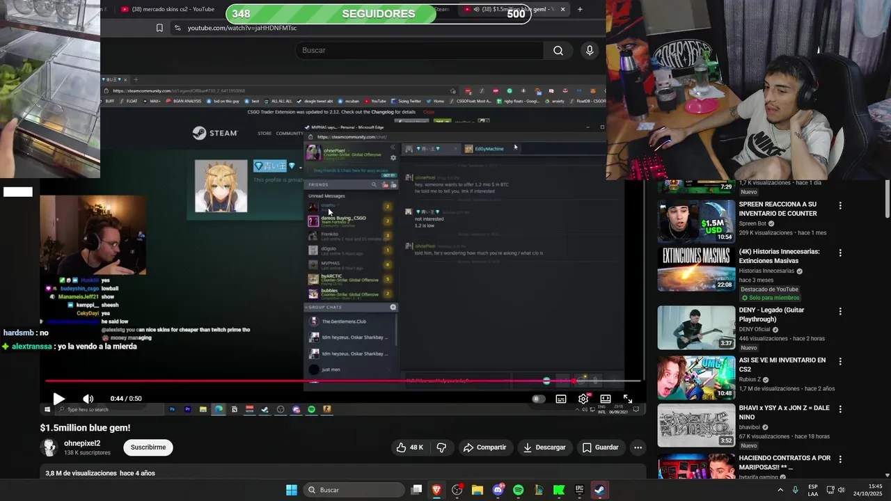
Task: Open the ESP LAA language switcher
Action: [813, 490]
